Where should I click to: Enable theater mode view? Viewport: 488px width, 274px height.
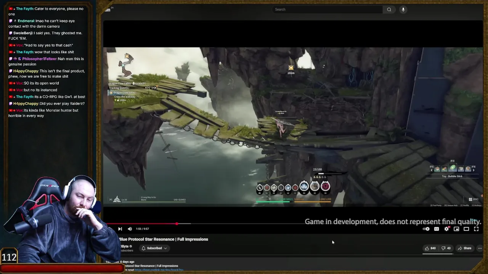click(x=466, y=229)
